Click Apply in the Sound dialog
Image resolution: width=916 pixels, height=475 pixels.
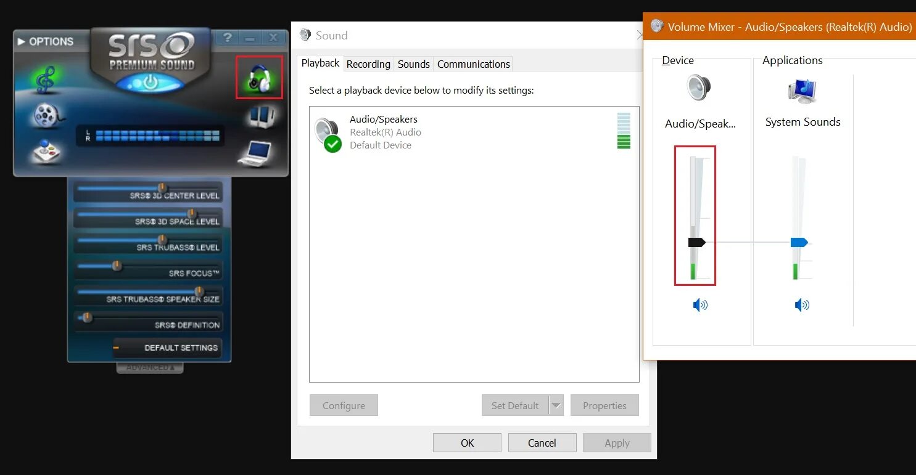point(617,442)
